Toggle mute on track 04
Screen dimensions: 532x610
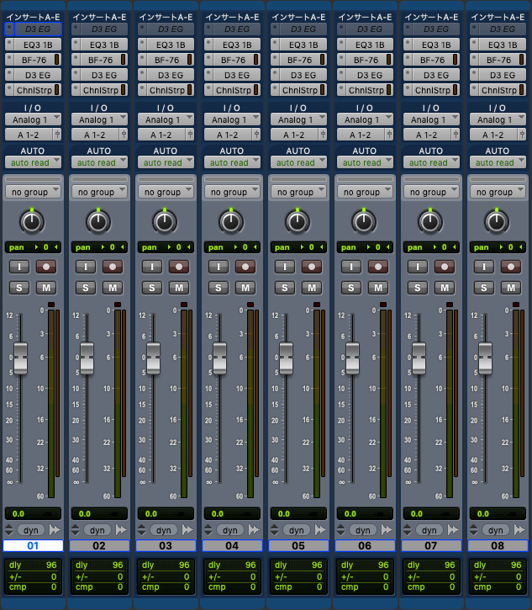click(245, 288)
